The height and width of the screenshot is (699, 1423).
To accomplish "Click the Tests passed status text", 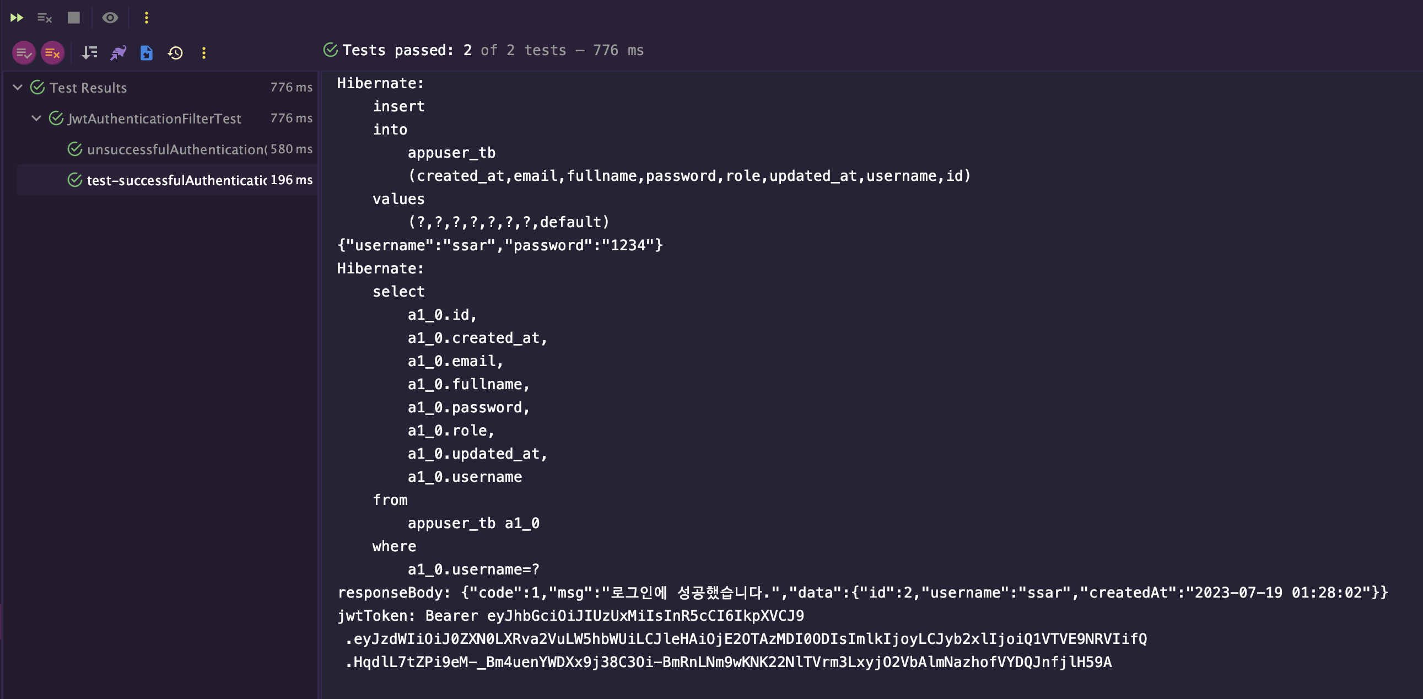I will 493,50.
